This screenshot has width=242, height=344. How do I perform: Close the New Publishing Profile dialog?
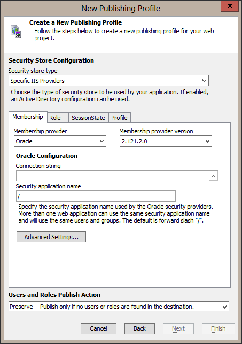pos(230,6)
